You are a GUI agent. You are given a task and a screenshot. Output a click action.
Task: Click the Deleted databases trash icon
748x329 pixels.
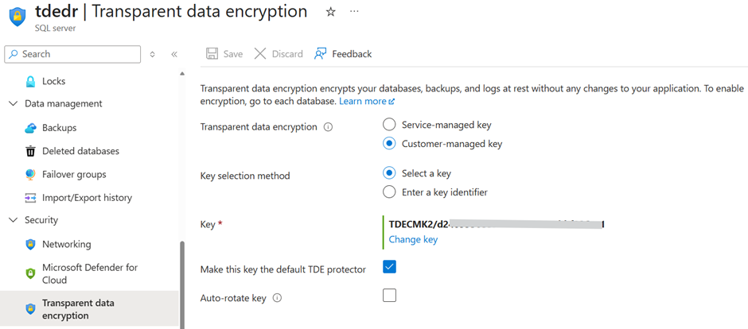[30, 151]
